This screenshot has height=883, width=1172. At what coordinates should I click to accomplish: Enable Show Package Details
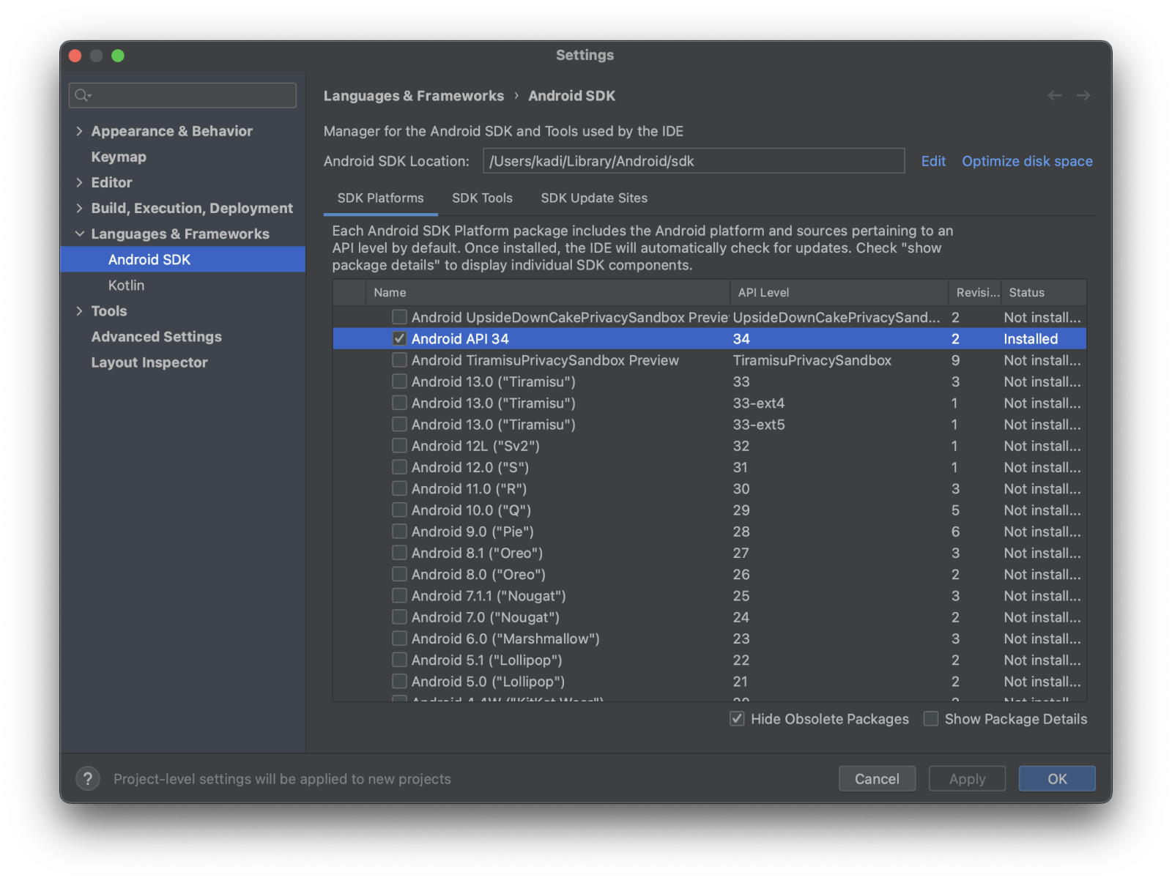point(931,719)
